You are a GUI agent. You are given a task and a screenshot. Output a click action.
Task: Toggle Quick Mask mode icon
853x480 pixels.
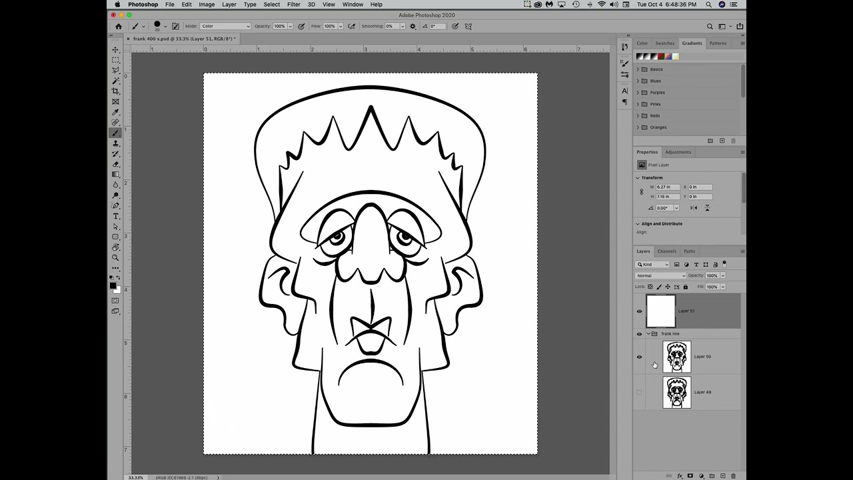pos(115,301)
